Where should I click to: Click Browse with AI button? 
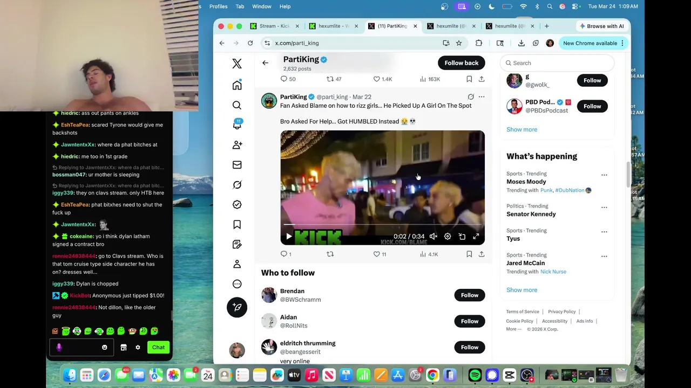click(x=601, y=26)
